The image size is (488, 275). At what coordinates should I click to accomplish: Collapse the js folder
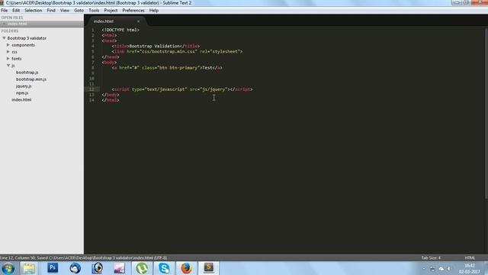click(x=8, y=66)
